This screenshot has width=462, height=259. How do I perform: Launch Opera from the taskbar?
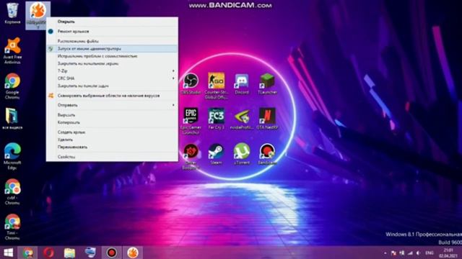(x=49, y=253)
